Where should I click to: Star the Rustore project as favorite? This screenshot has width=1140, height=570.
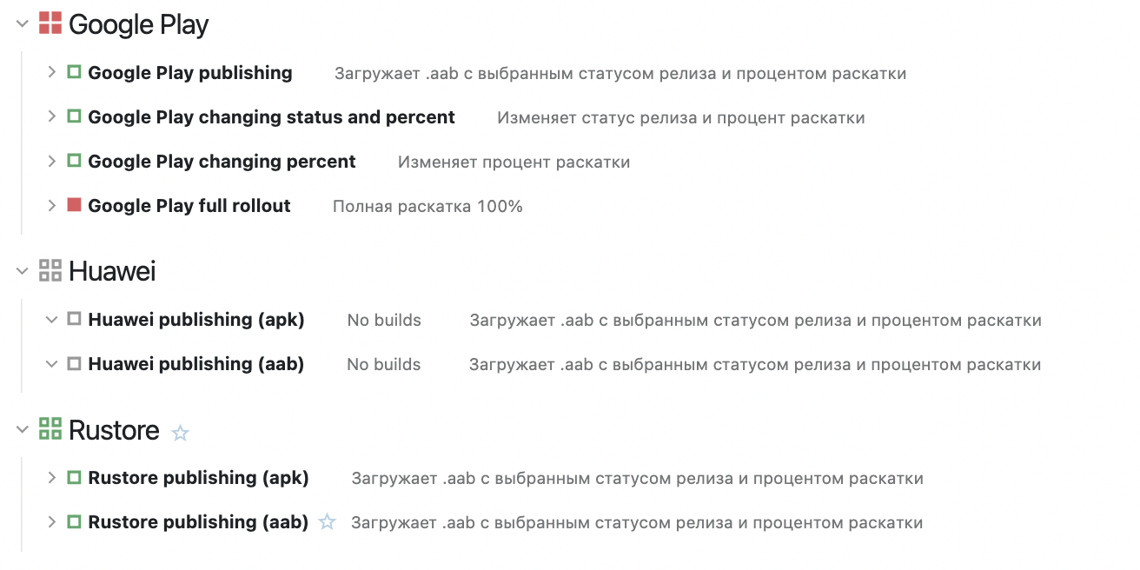coord(180,432)
